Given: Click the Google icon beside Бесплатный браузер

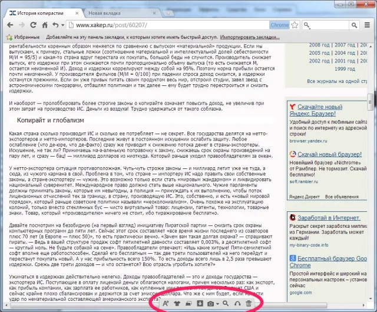Looking at the screenshot, I should (x=293, y=258).
